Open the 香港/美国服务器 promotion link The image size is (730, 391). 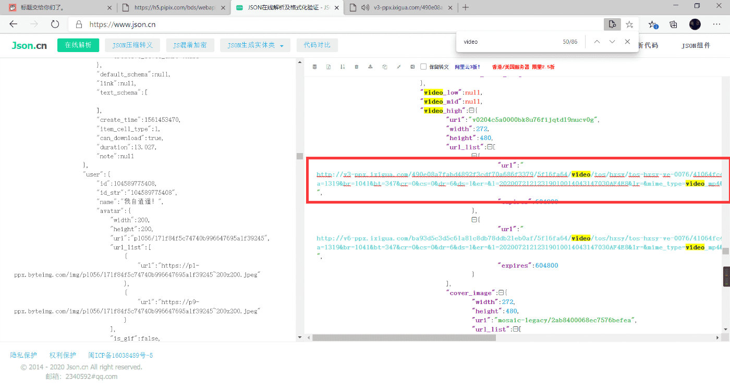tap(523, 67)
